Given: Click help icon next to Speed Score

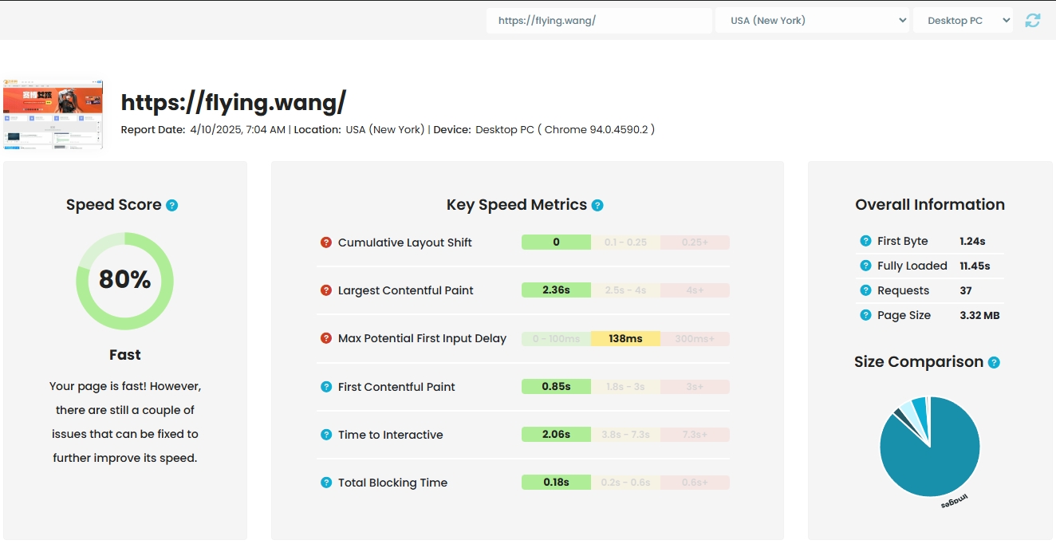Looking at the screenshot, I should (x=171, y=205).
